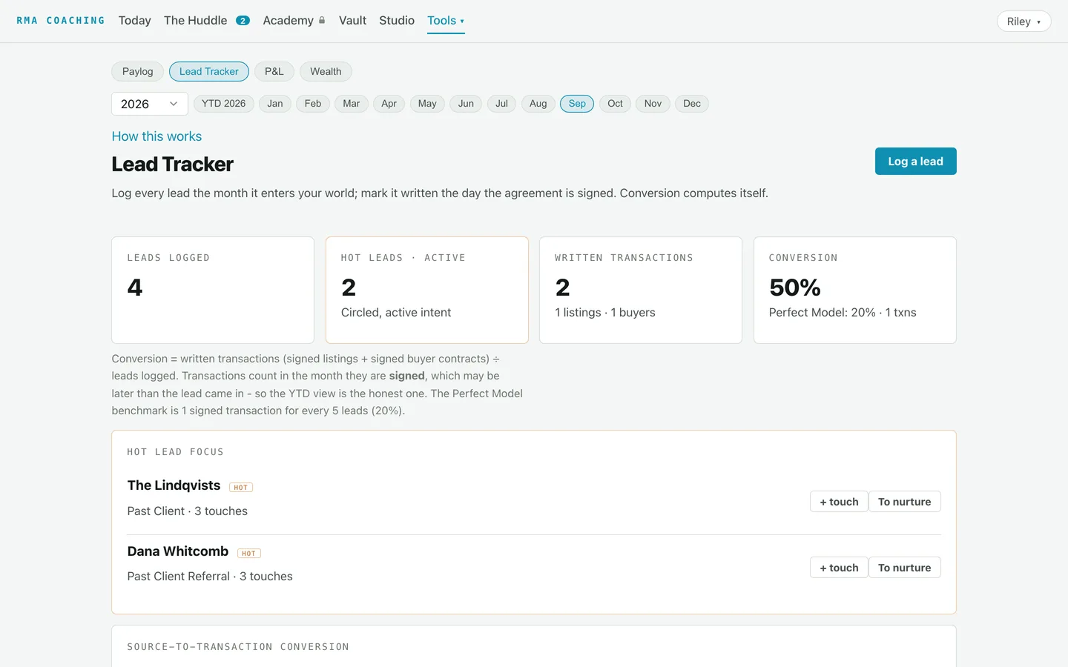The image size is (1068, 667).
Task: Pick the Jul month pill
Action: [x=501, y=104]
